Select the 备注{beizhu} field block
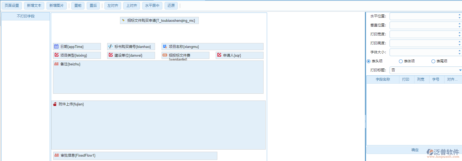 click(158, 77)
